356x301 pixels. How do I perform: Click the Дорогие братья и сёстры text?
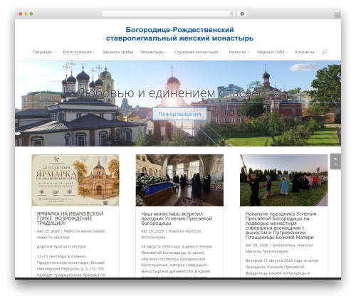(x=61, y=246)
